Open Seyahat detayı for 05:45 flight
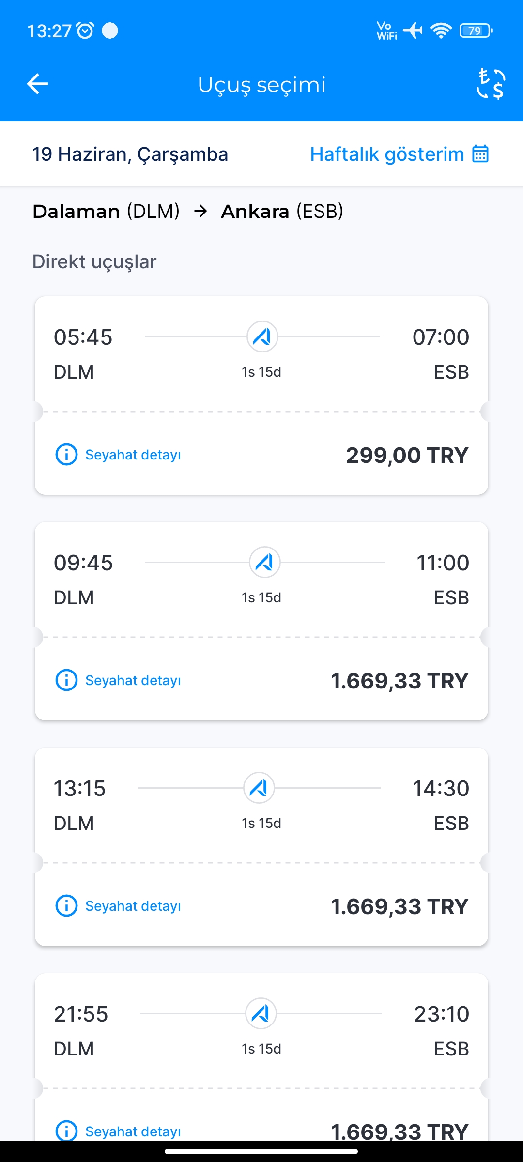523x1162 pixels. pyautogui.click(x=133, y=455)
